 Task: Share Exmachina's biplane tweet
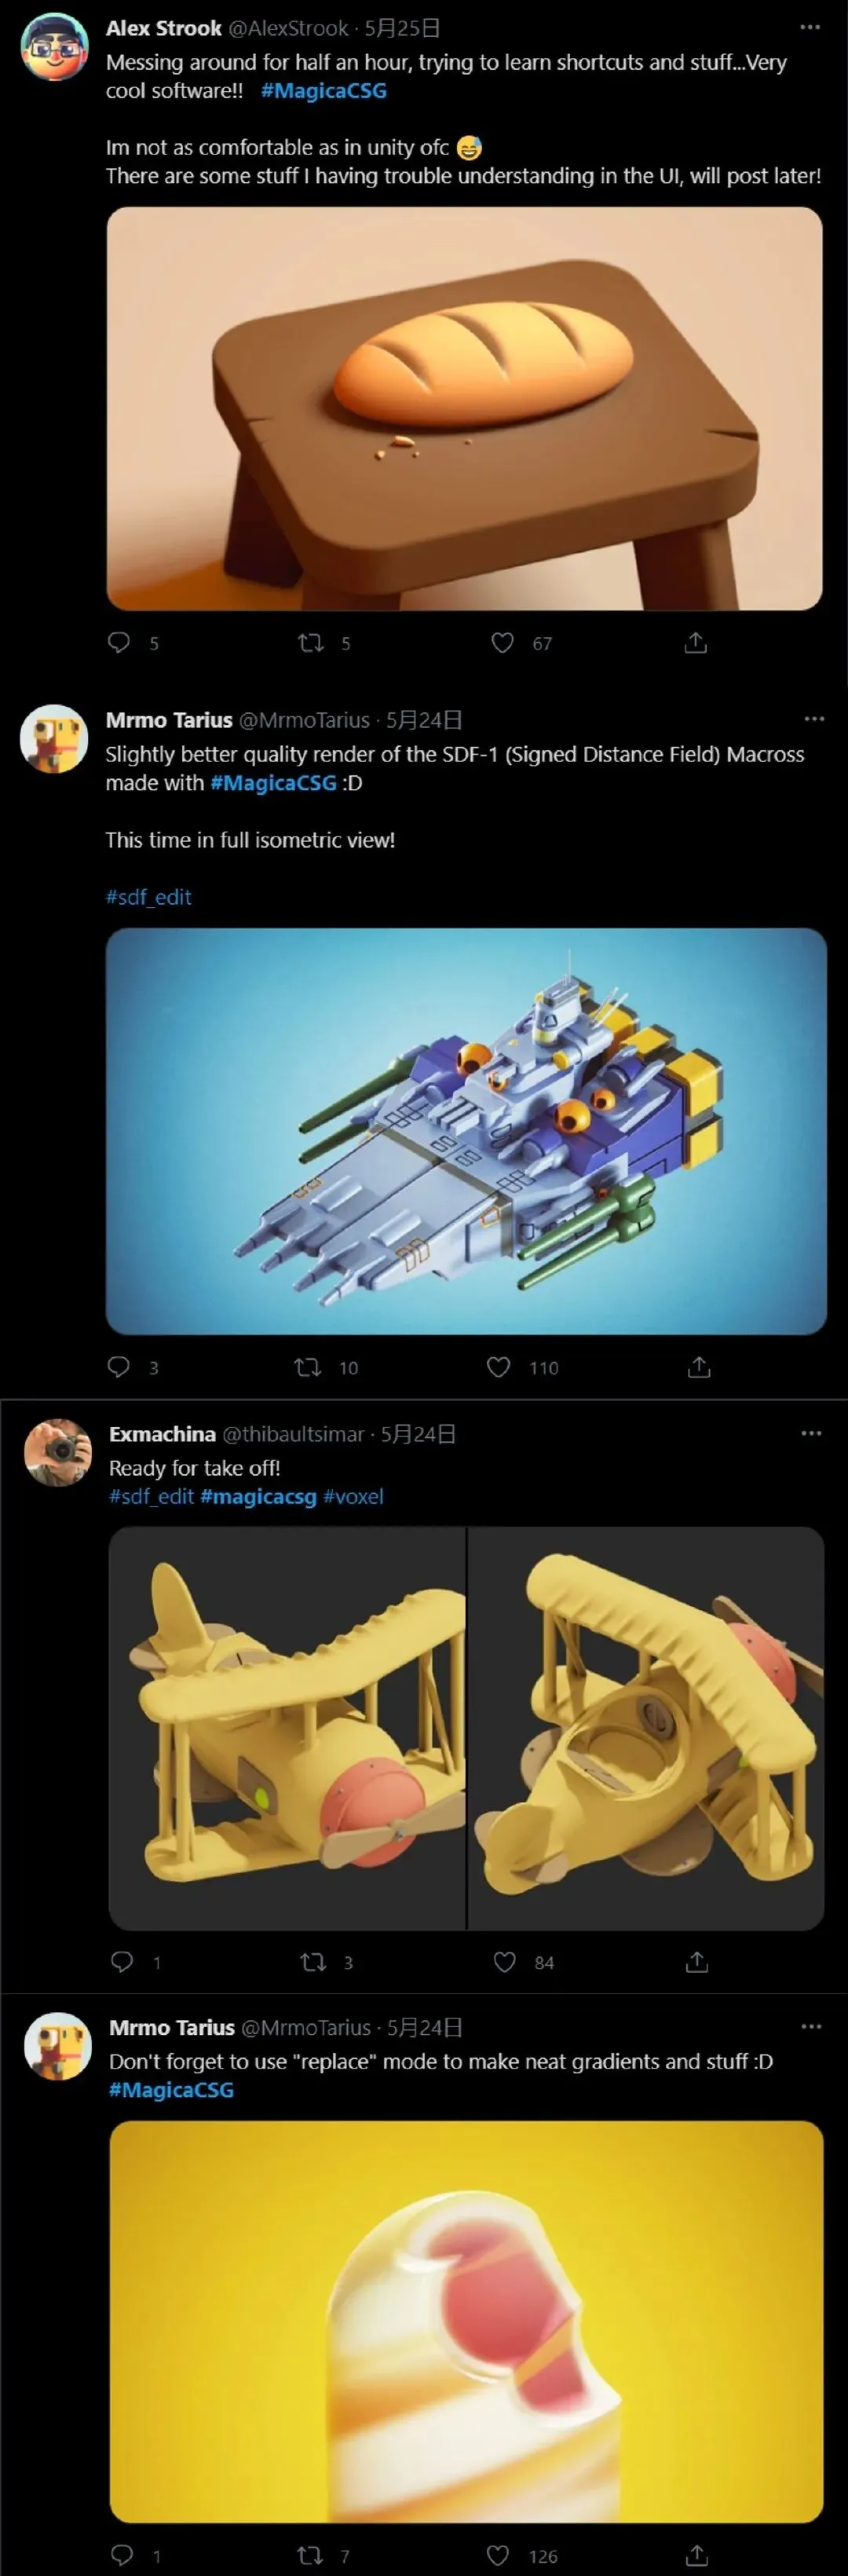point(697,1962)
